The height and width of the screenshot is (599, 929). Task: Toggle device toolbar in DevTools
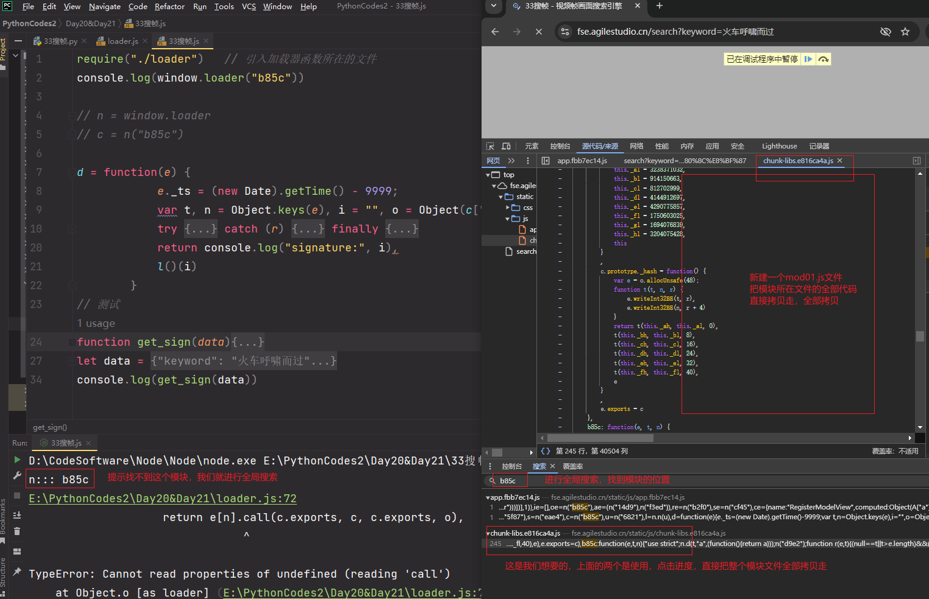click(x=506, y=146)
